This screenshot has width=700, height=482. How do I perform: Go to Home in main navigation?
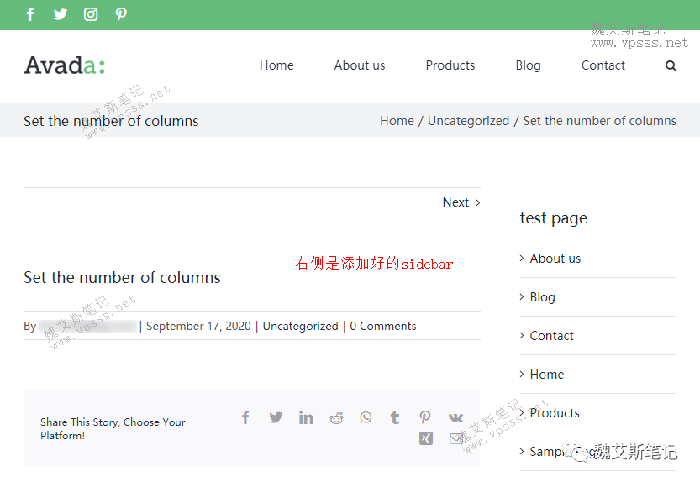[x=276, y=65]
